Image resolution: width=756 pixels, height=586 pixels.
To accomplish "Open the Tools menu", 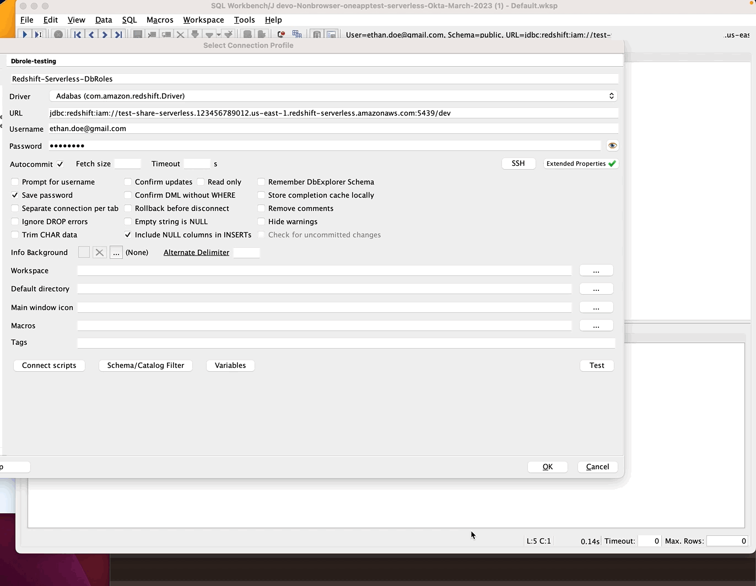I will [245, 20].
